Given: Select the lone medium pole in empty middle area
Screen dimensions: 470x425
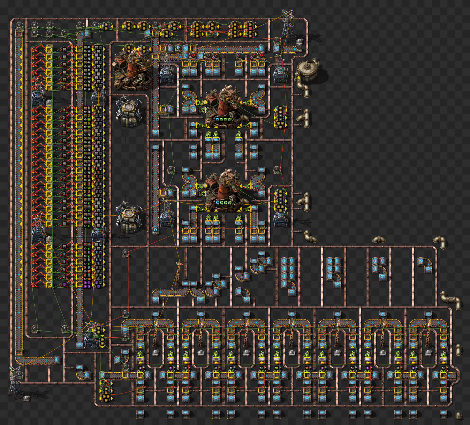Looking at the screenshot, I should (x=178, y=274).
